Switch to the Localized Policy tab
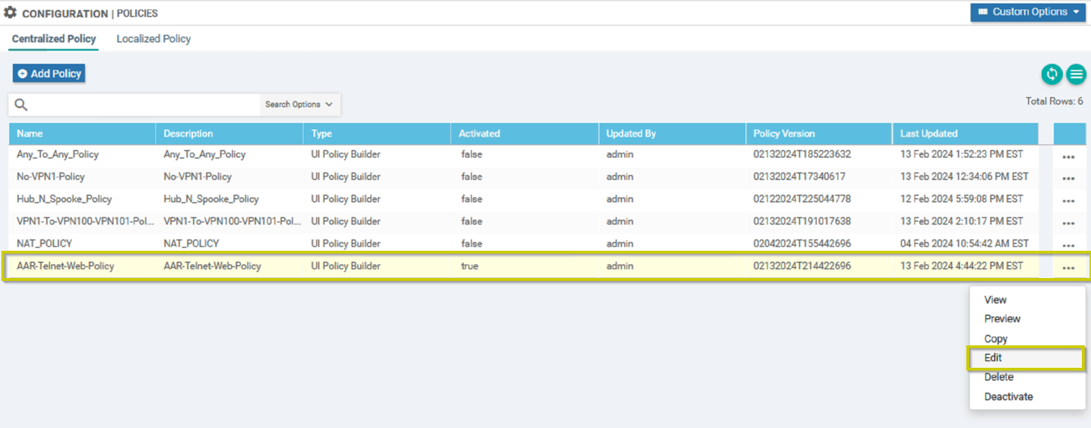The width and height of the screenshot is (1091, 428). (153, 39)
